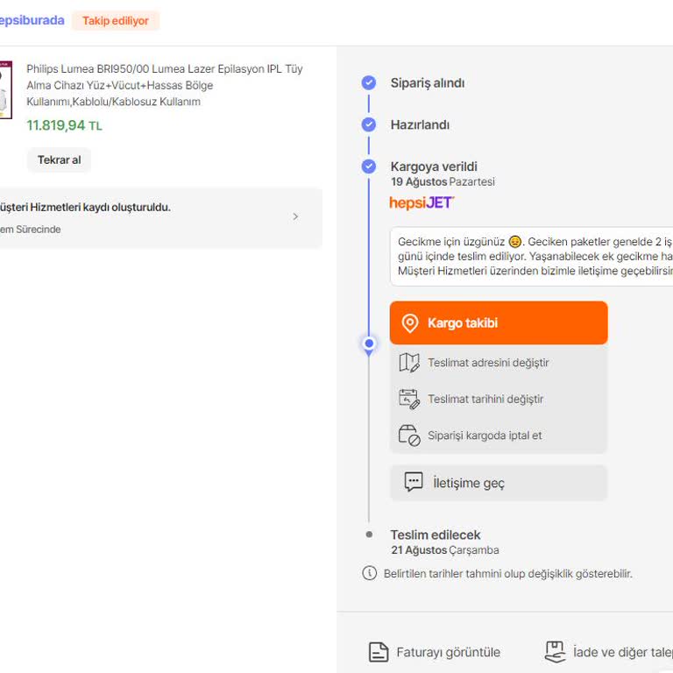Click the current progress dot on the timeline
Image resolution: width=673 pixels, height=673 pixels.
(369, 344)
